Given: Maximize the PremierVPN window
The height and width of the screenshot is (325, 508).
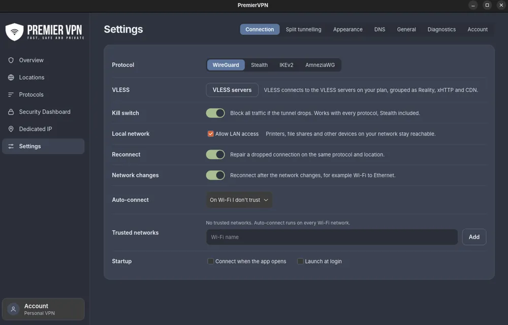Looking at the screenshot, I should (487, 5).
